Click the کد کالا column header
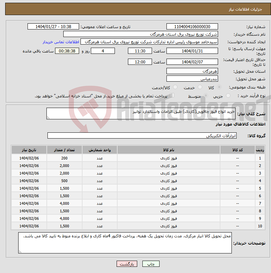The image size is (271, 273). [238, 150]
